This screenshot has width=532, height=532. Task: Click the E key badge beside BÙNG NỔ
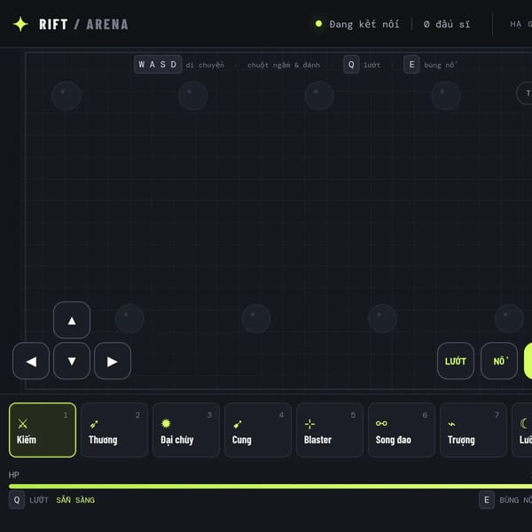[x=487, y=500]
